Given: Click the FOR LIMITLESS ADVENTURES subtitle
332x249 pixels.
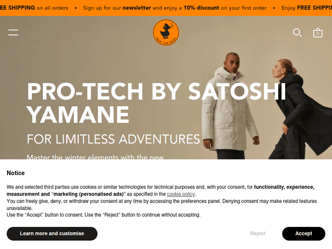Looking at the screenshot, I should [x=113, y=139].
